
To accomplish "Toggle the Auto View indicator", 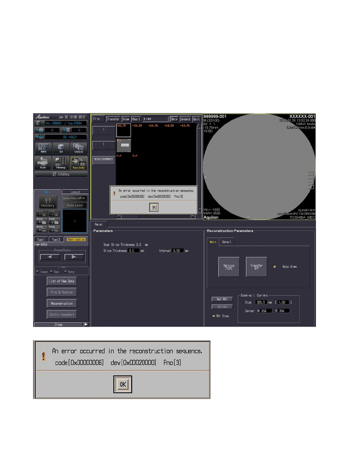I will coord(274,266).
